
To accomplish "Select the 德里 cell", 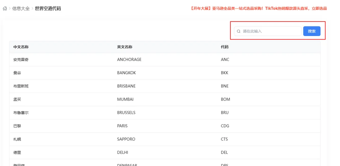I will [17, 152].
